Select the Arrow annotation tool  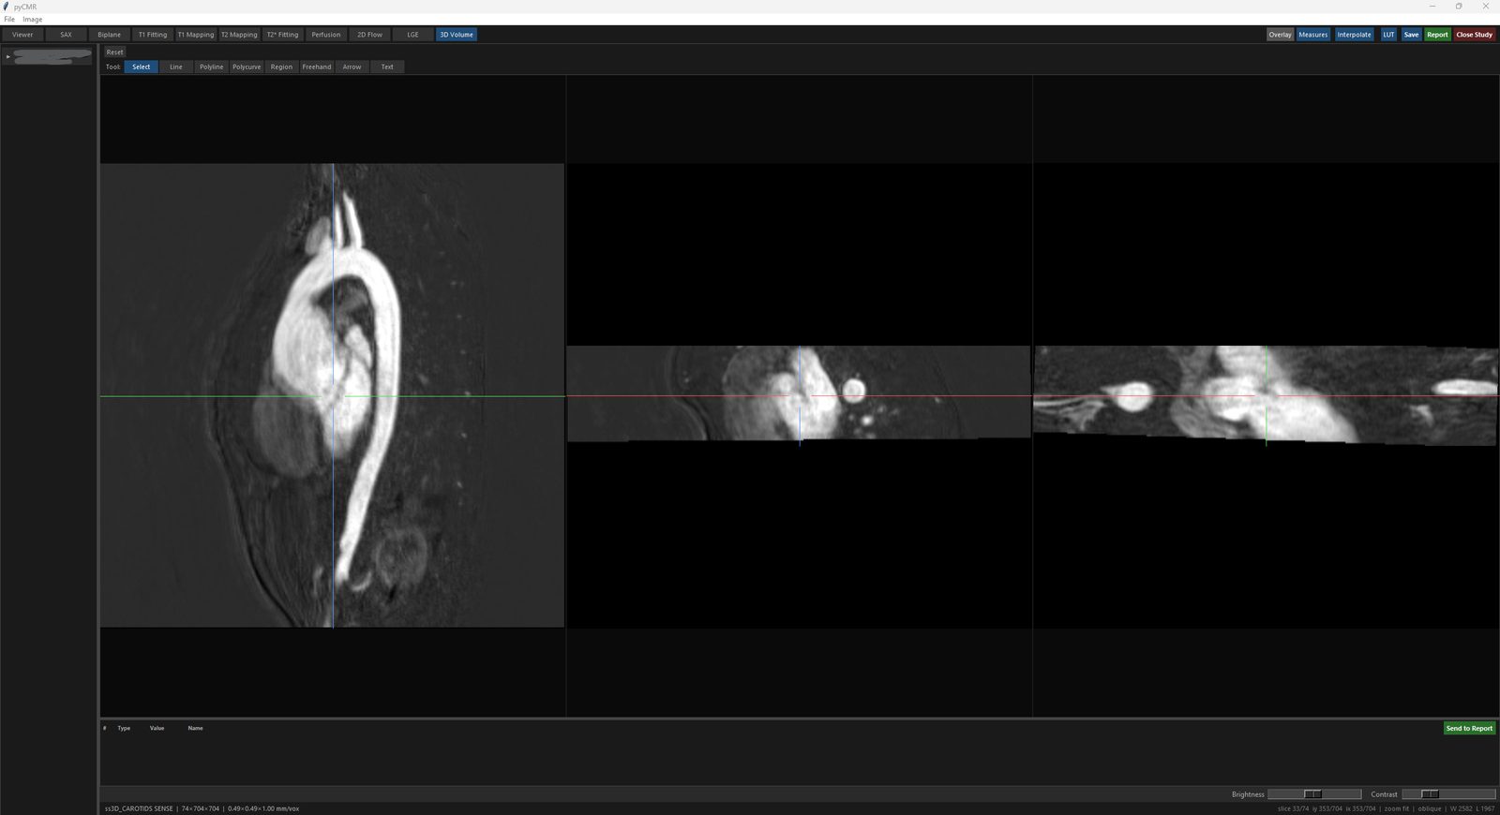coord(352,67)
